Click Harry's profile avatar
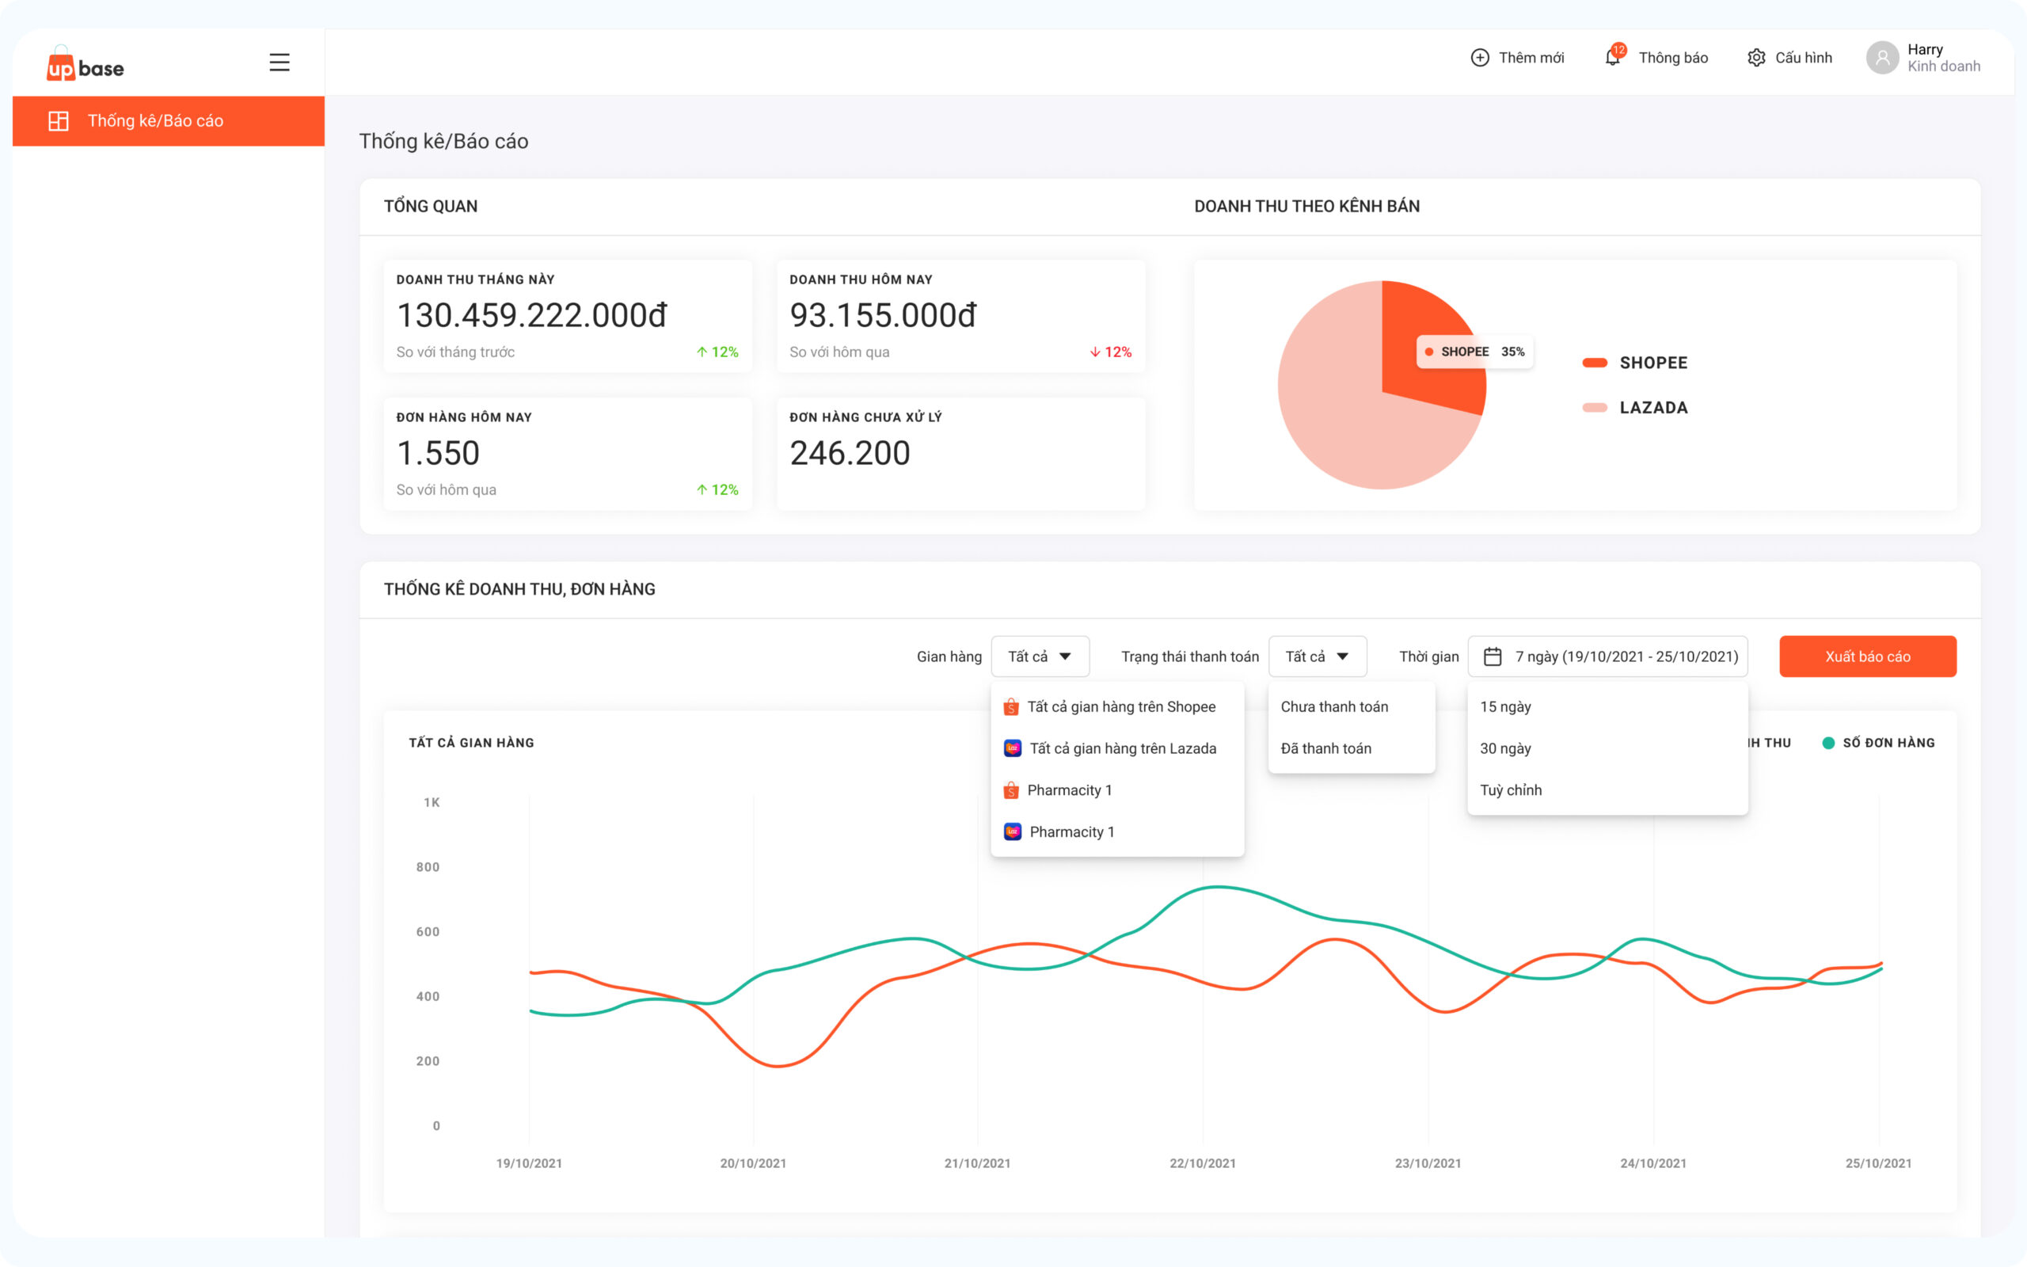This screenshot has width=2027, height=1267. [1881, 58]
